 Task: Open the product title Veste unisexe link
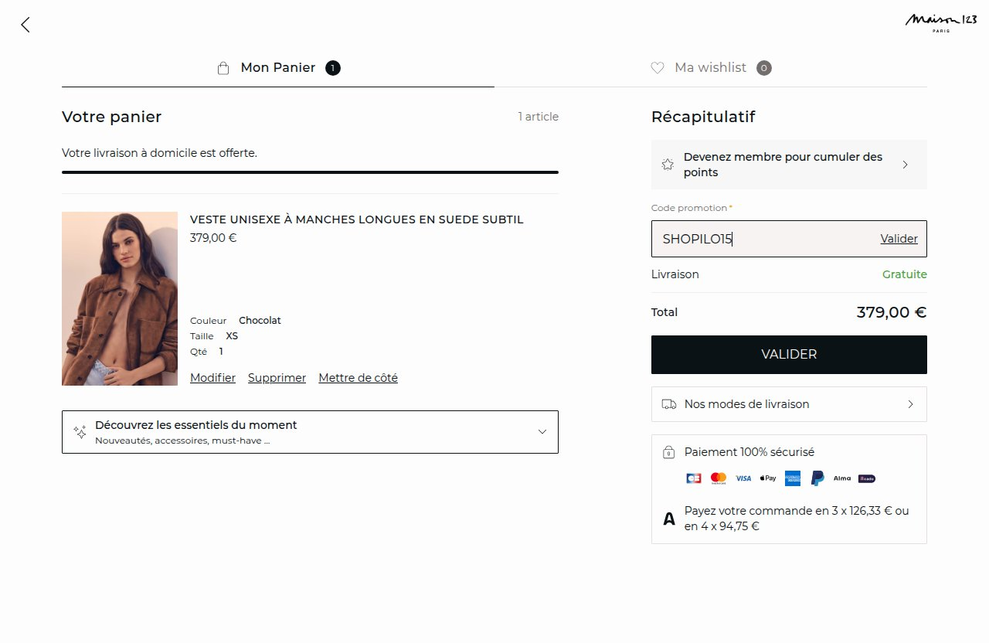357,219
